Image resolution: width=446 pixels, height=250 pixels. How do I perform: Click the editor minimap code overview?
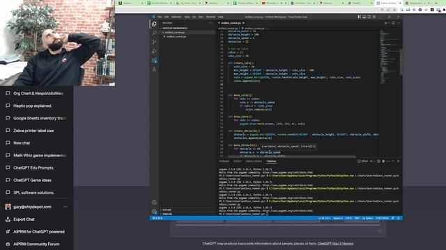click(389, 57)
